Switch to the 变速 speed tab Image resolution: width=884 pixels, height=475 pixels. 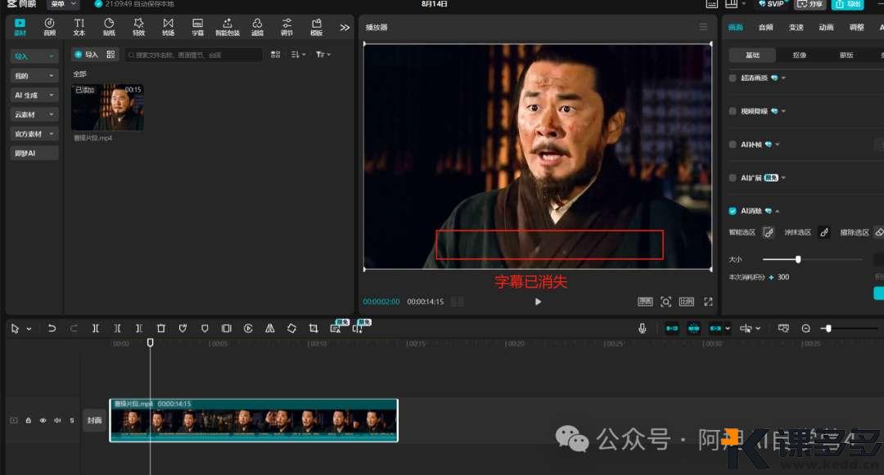(x=796, y=27)
